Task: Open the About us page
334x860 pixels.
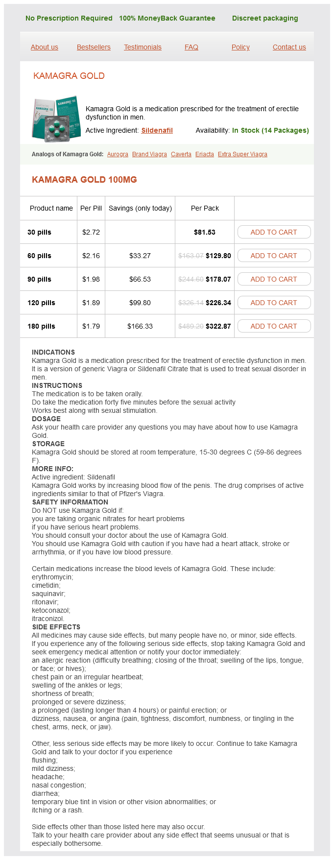Action: click(45, 47)
